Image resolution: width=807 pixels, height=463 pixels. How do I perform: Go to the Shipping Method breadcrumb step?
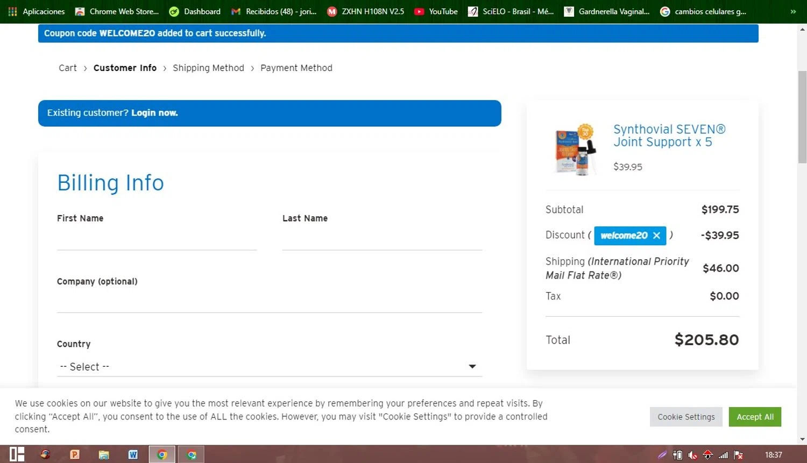click(x=208, y=68)
